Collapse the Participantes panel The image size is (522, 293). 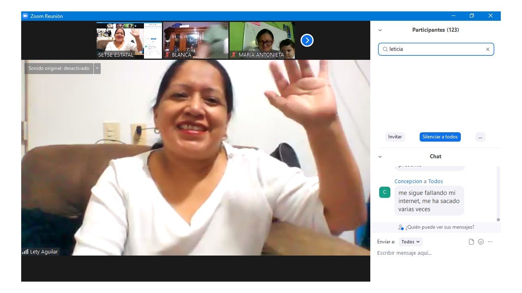(380, 30)
